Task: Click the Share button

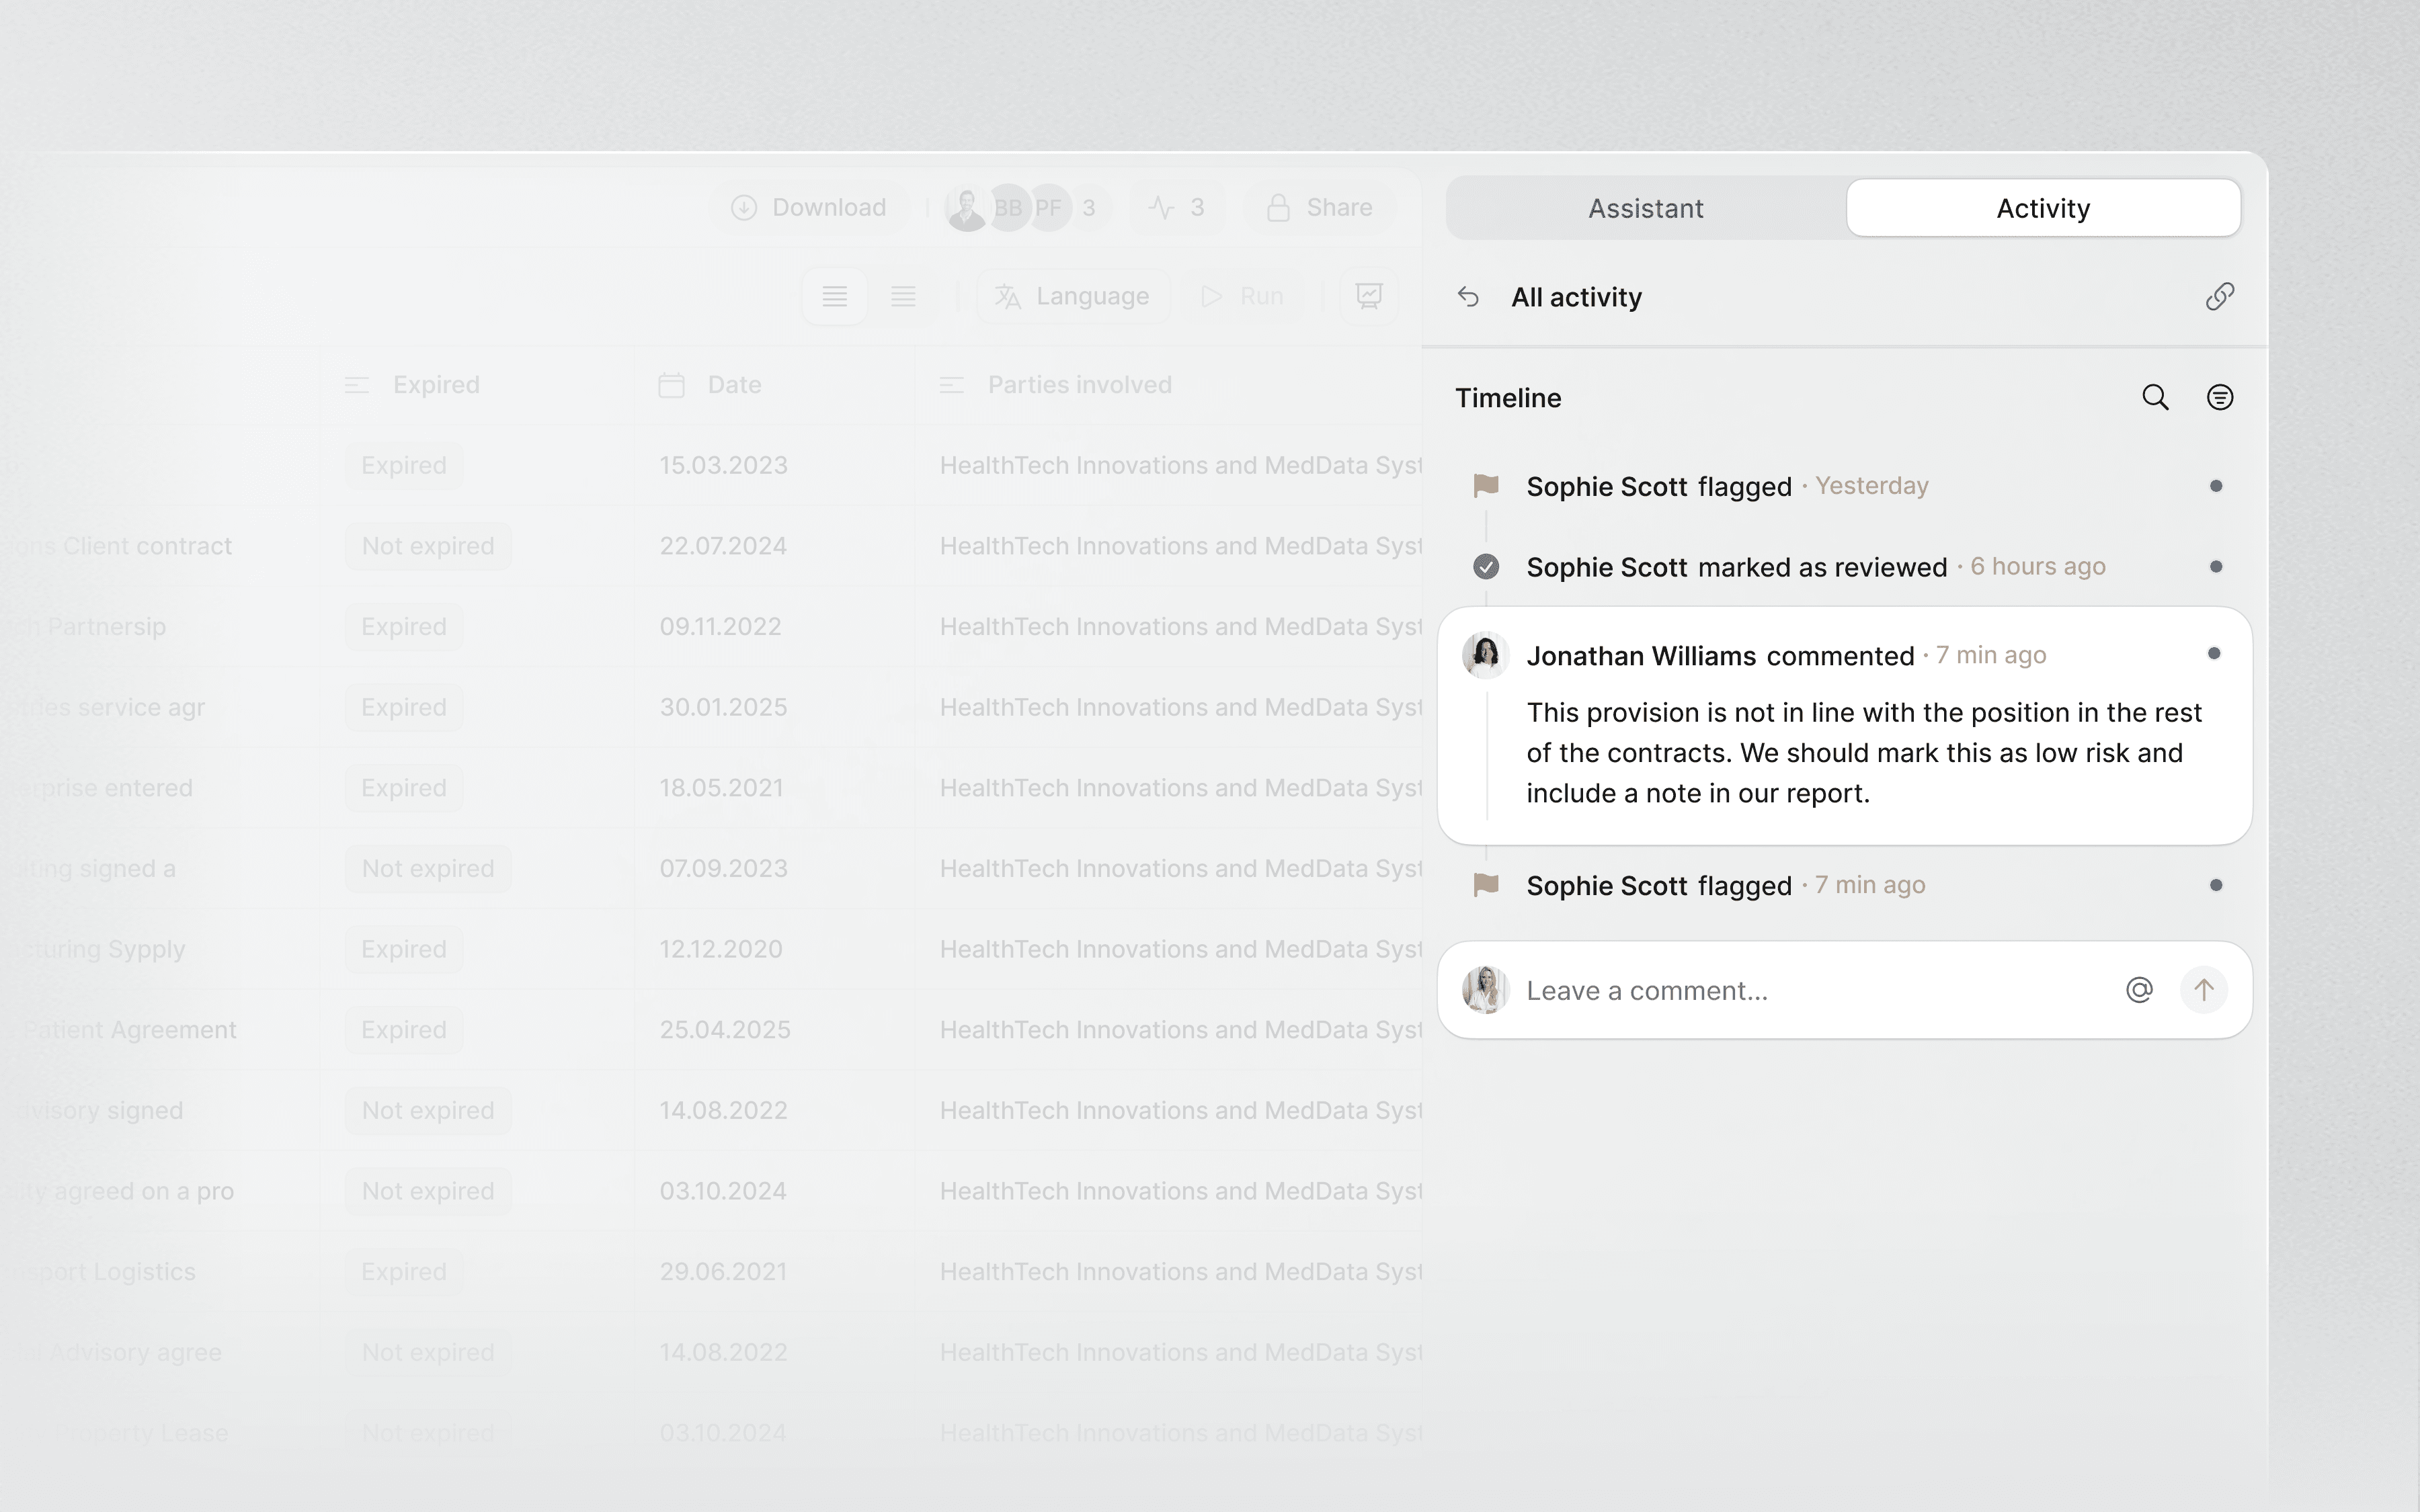Action: click(x=1319, y=208)
